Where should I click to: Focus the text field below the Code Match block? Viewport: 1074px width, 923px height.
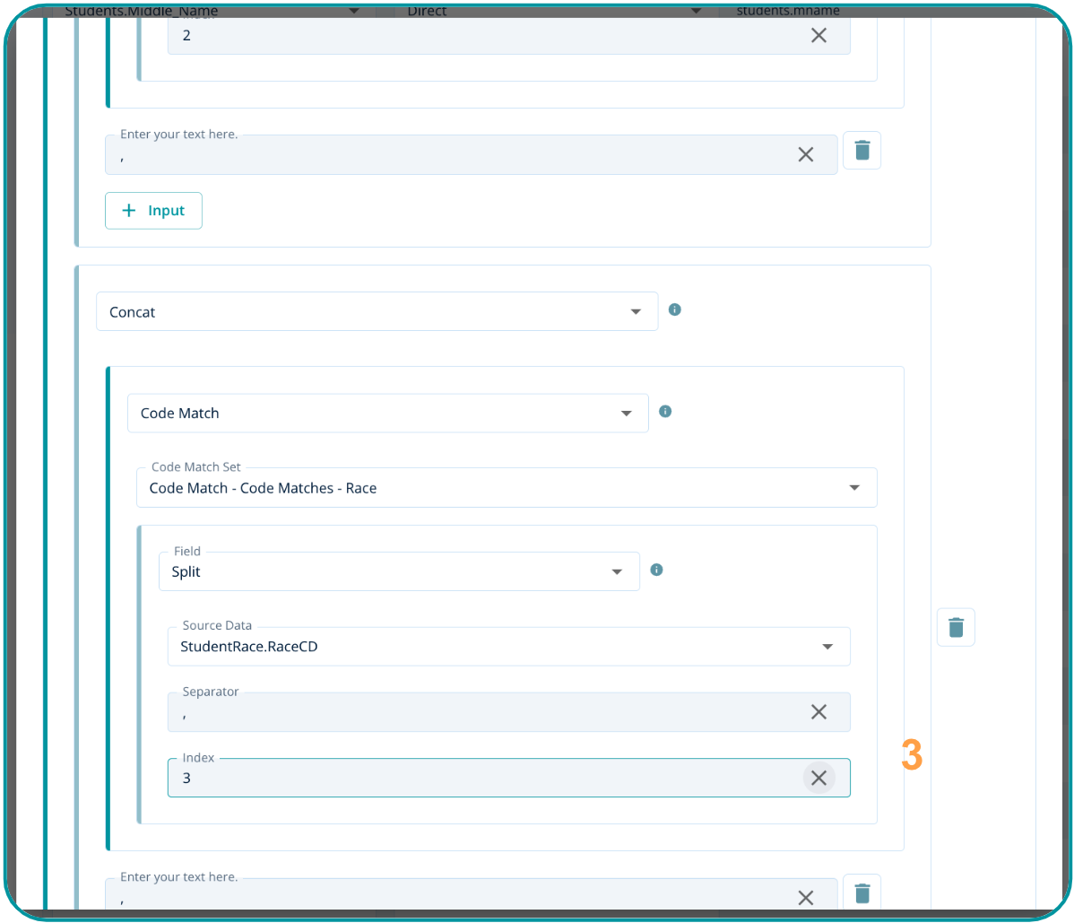pos(448,897)
